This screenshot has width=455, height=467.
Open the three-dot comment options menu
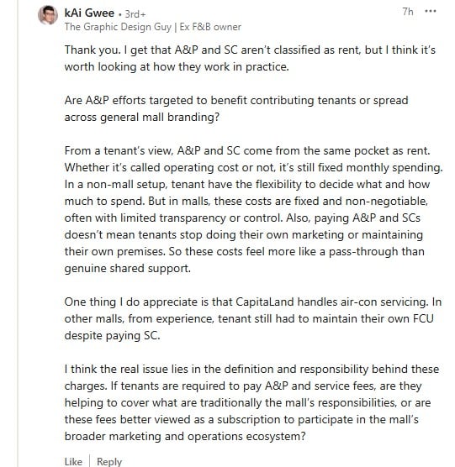431,11
